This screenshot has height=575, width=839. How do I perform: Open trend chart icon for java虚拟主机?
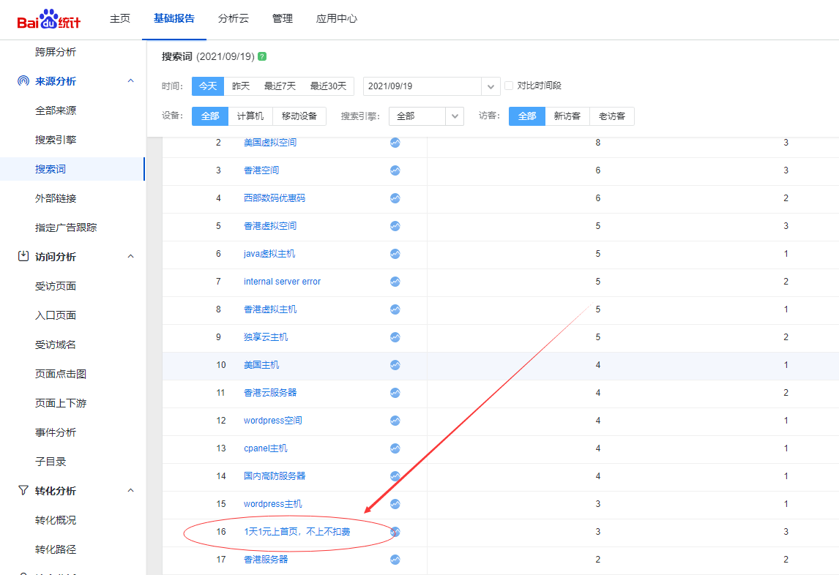click(x=395, y=254)
